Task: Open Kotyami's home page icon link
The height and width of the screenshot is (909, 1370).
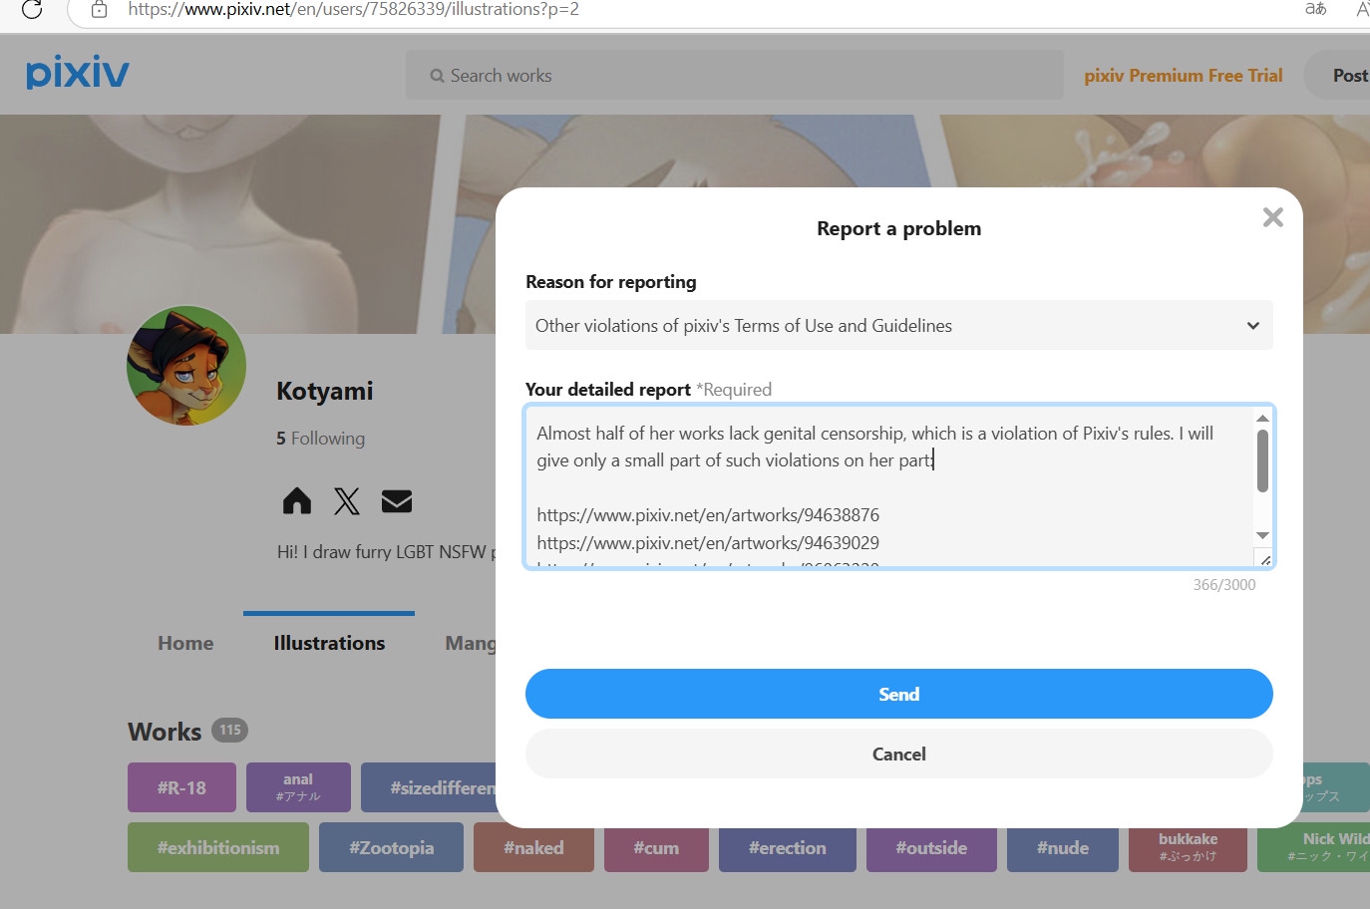Action: [x=297, y=500]
